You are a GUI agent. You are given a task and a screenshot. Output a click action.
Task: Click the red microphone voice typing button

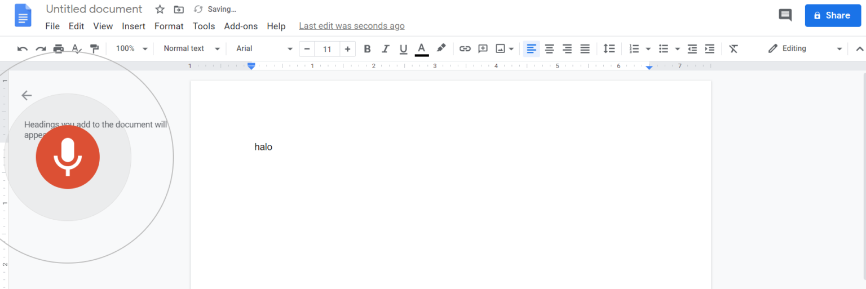(x=68, y=157)
